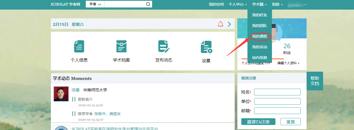
Task: Click the red notification bell icon
Action: pos(221,24)
